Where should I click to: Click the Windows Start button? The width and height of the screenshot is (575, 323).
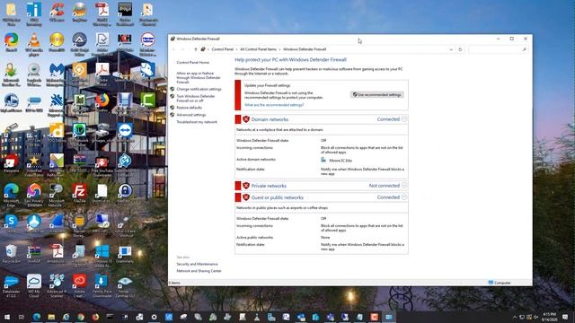point(7,317)
